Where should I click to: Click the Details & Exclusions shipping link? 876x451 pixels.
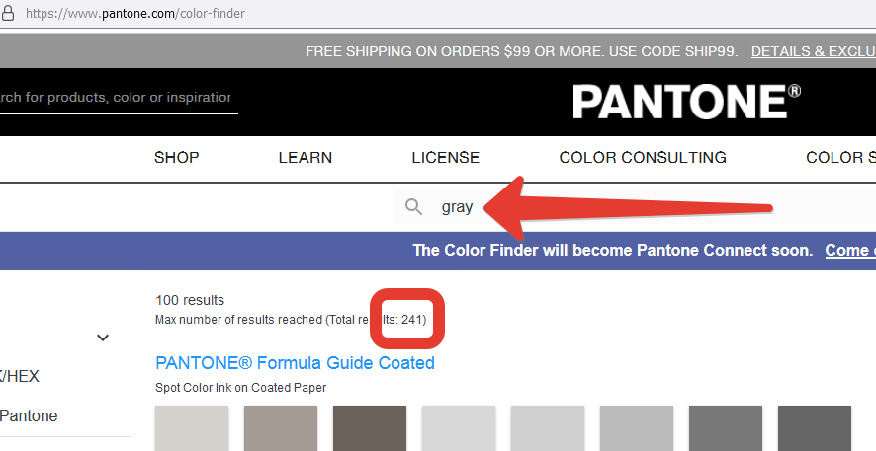point(814,51)
